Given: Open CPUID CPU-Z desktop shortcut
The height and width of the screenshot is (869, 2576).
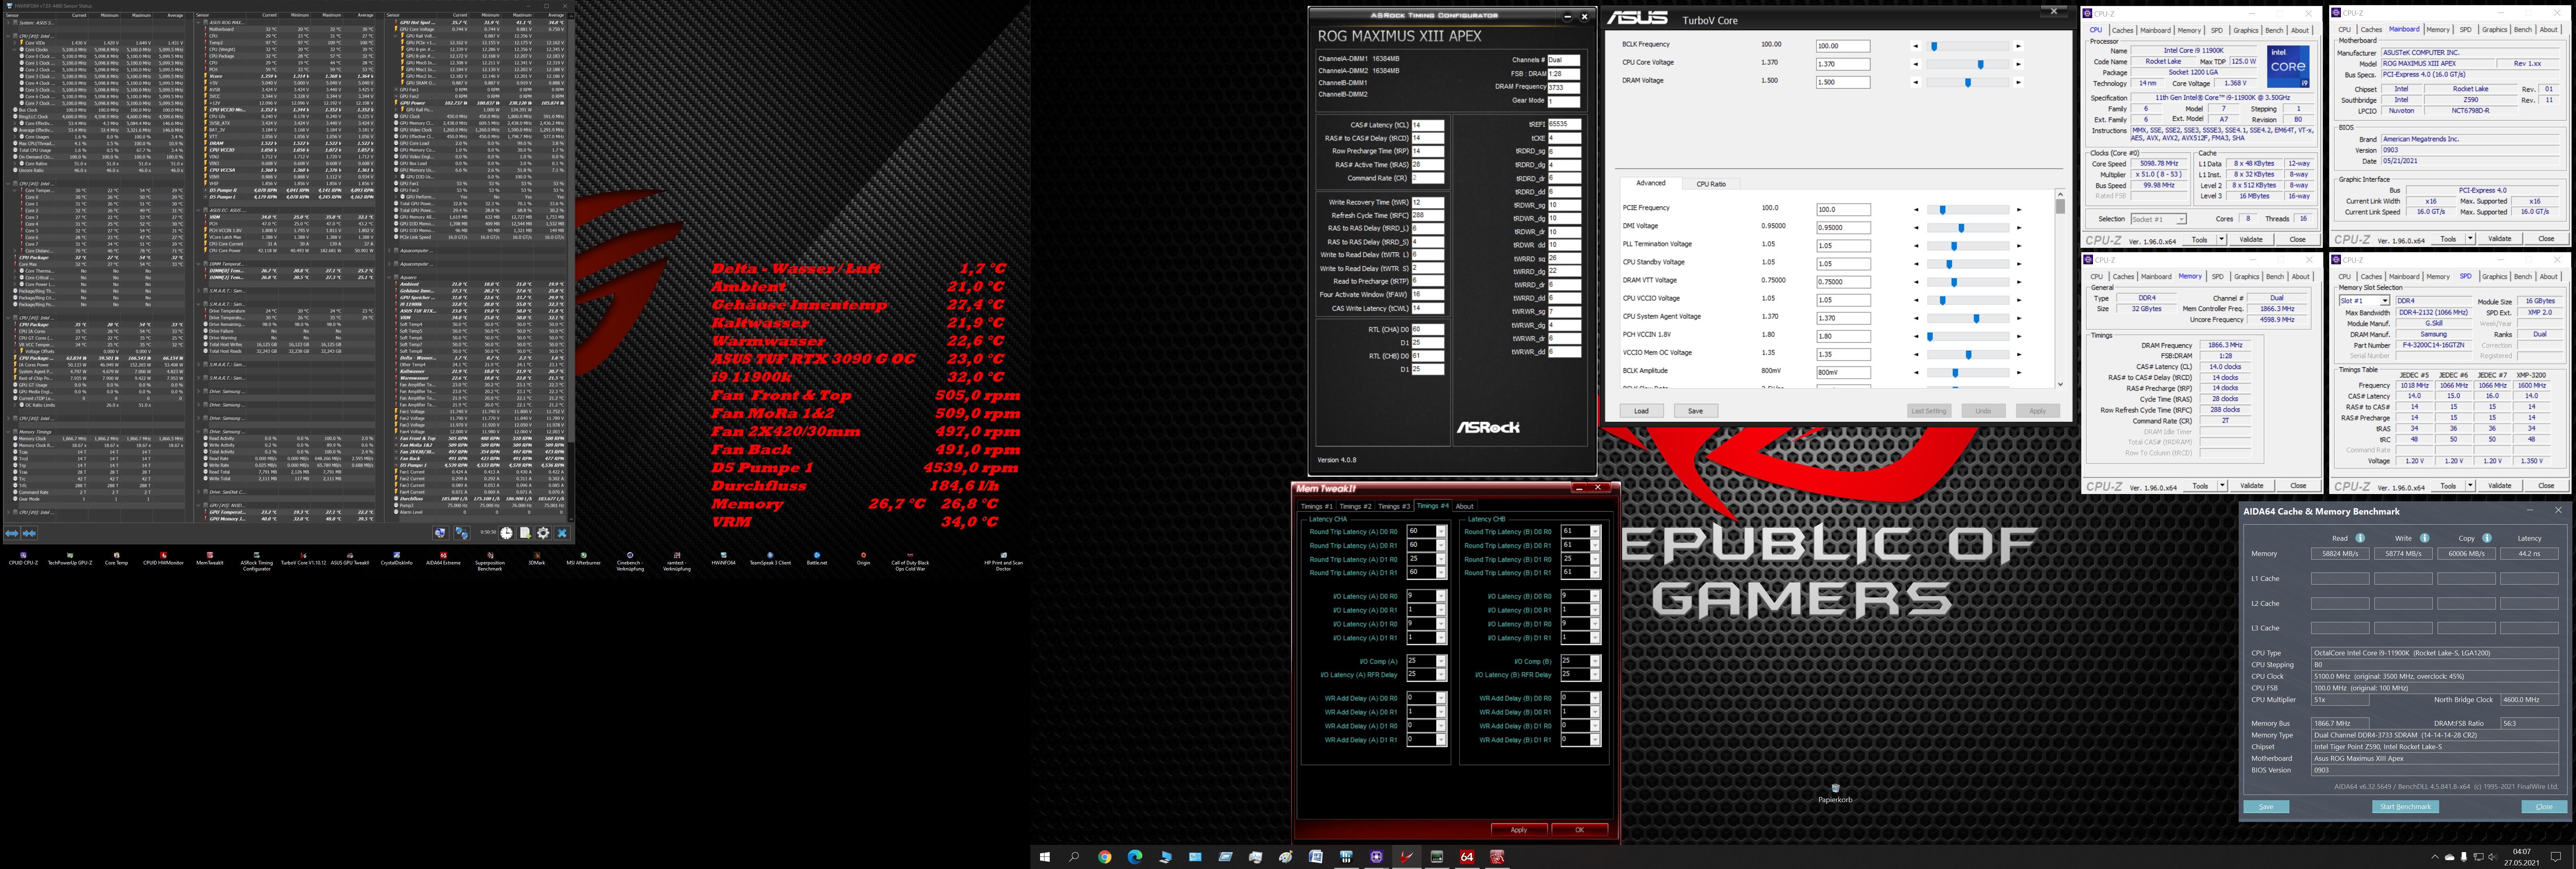Looking at the screenshot, I should (x=23, y=559).
